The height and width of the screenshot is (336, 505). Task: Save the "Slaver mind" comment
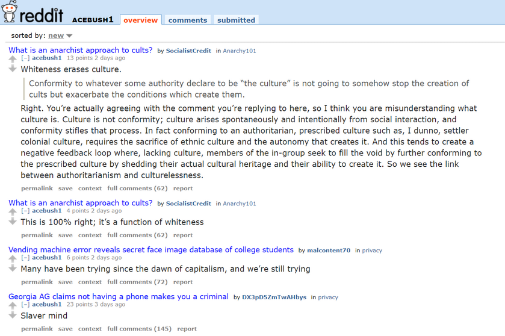pyautogui.click(x=66, y=329)
